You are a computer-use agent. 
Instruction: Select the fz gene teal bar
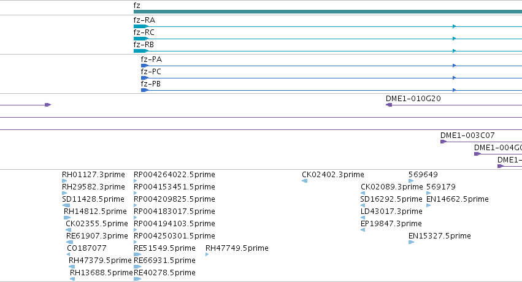[328, 12]
